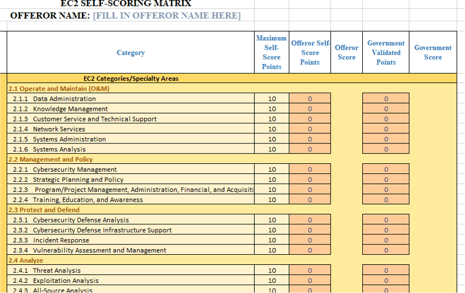Image resolution: width=465 pixels, height=293 pixels.
Task: Select max points cell for Program/Project Management
Action: pyautogui.click(x=271, y=189)
